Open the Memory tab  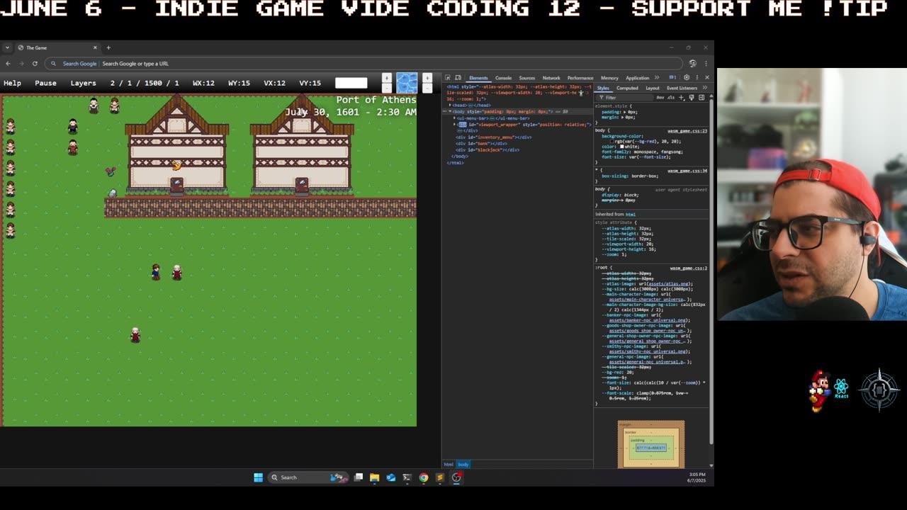pos(609,78)
